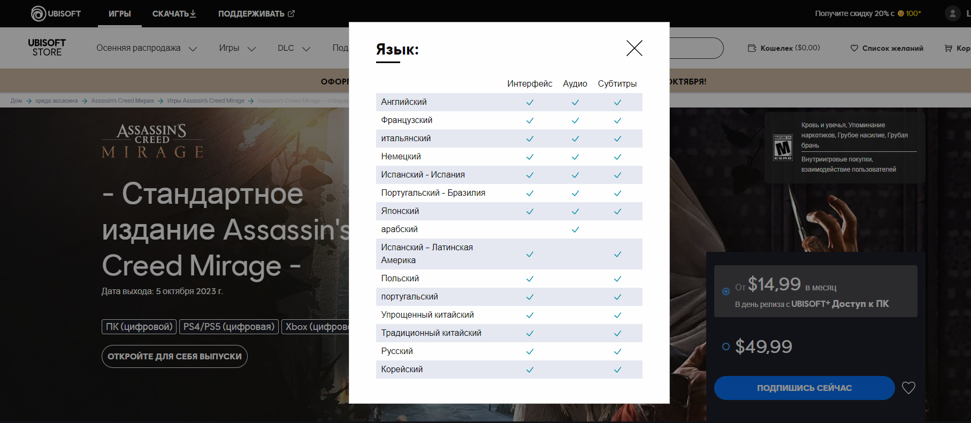The width and height of the screenshot is (971, 423).
Task: Click the Немецкий language row
Action: pos(509,157)
